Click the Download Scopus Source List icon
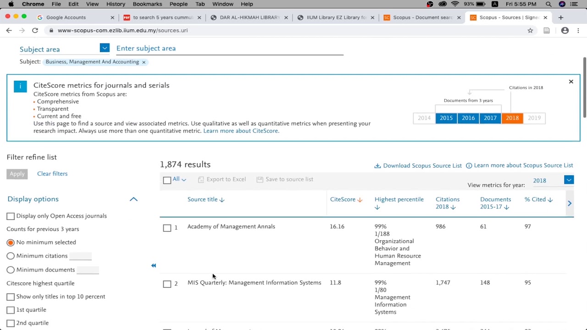 point(377,165)
